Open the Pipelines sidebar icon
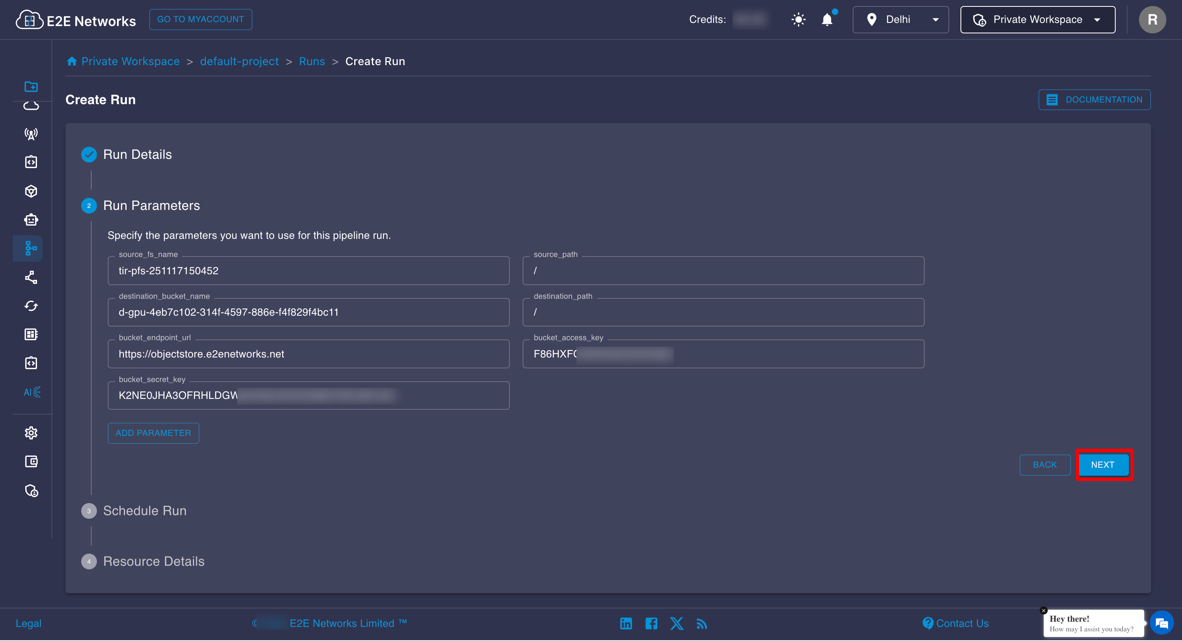Viewport: 1182px width, 641px height. 31,248
